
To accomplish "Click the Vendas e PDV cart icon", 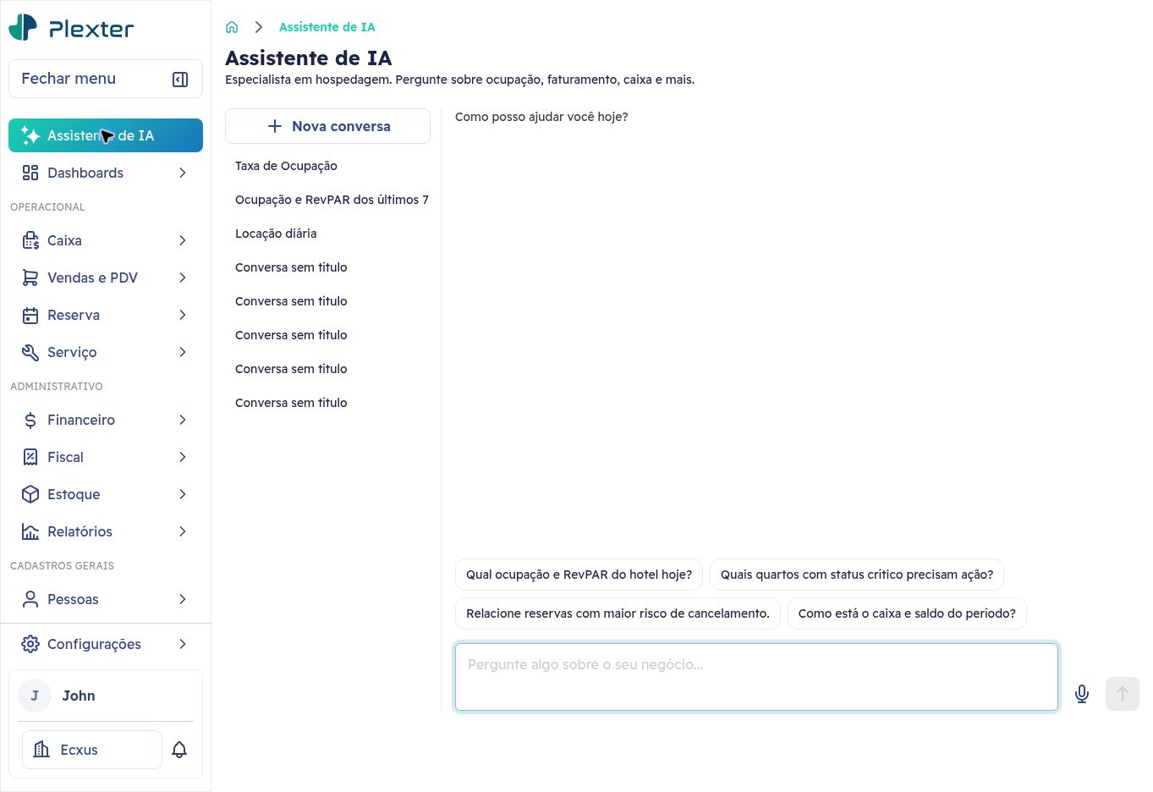I will point(30,278).
